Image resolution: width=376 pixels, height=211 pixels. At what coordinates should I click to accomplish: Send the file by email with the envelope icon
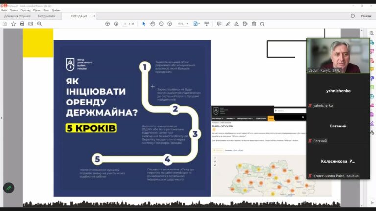click(30, 24)
